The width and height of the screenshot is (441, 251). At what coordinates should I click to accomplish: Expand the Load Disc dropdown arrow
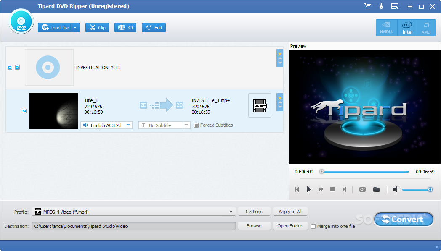pos(75,27)
